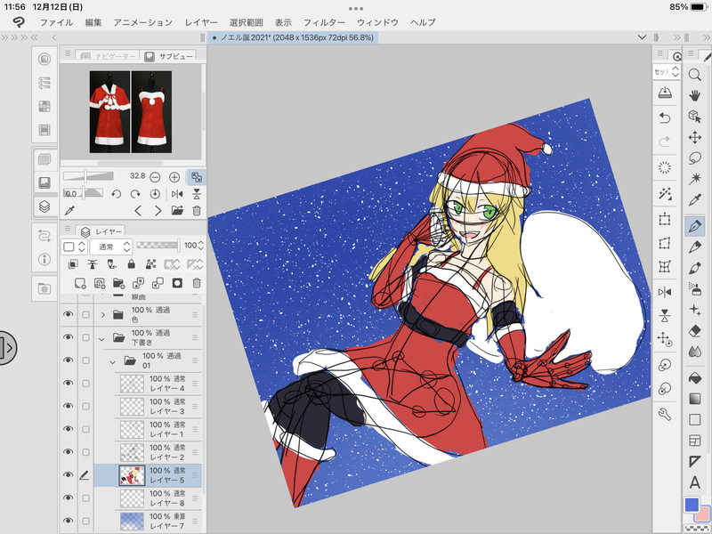Select the Magnifier zoom tool

point(695,76)
